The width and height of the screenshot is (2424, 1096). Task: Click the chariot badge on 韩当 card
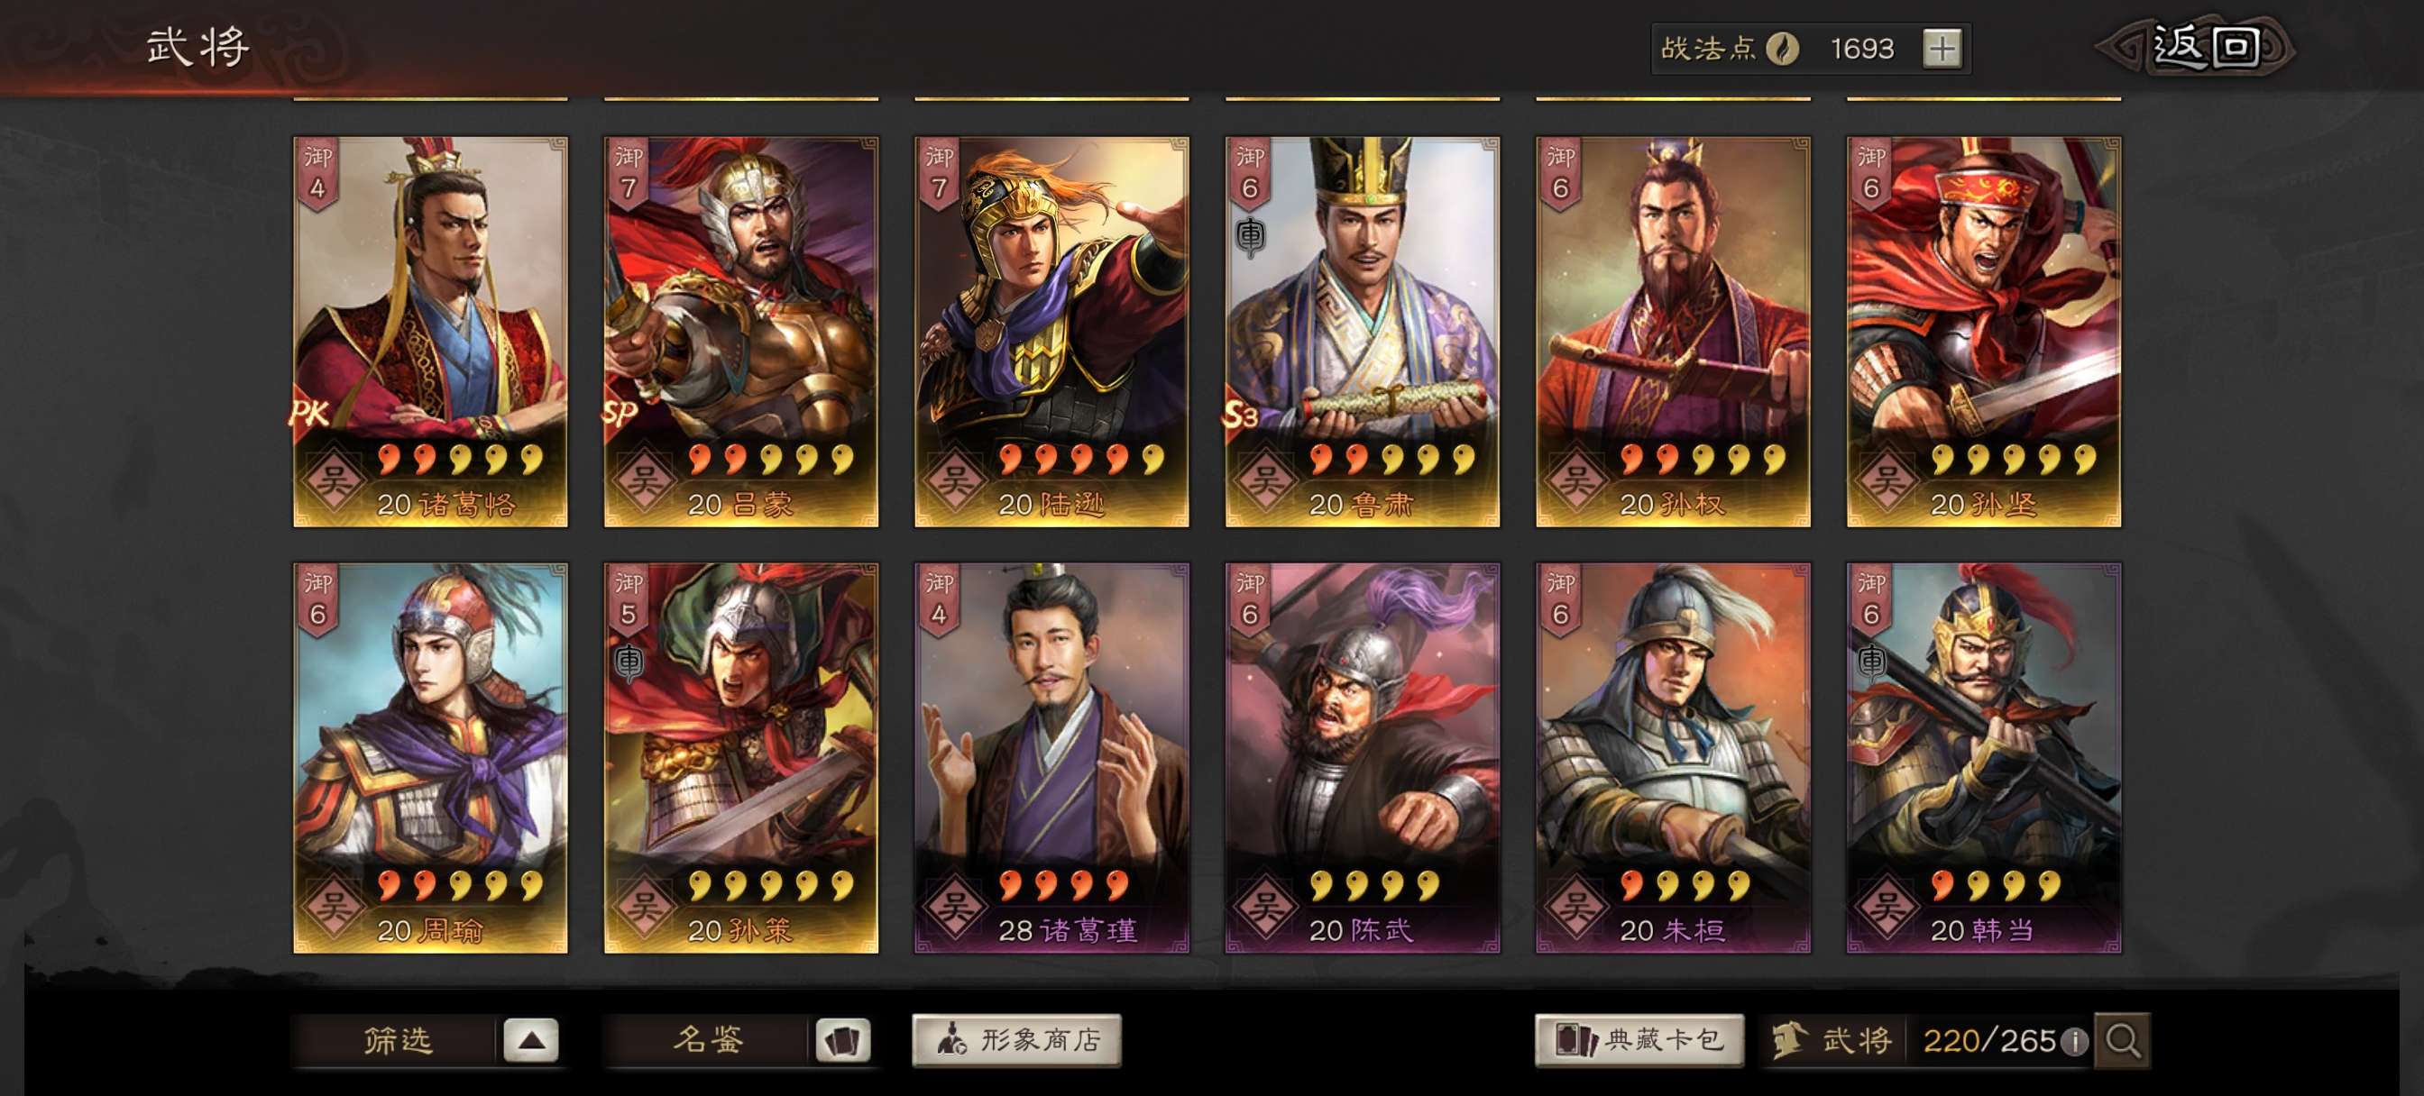[1871, 662]
